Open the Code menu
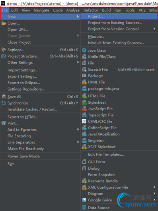Image resolution: width=158 pixels, height=211 pixels. pyautogui.click(x=58, y=10)
